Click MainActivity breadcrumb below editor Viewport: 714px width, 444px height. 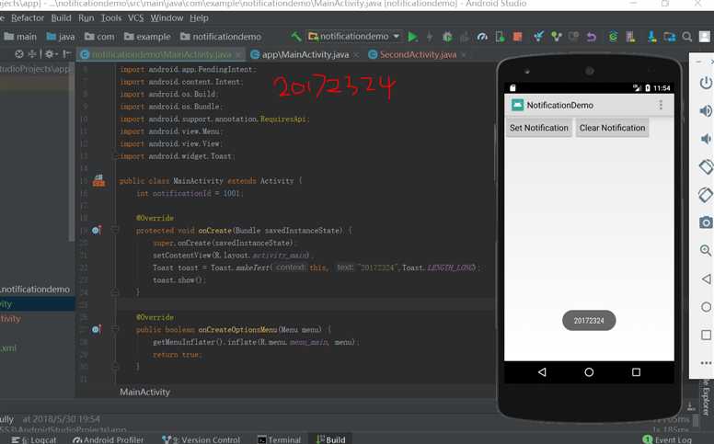pos(144,392)
